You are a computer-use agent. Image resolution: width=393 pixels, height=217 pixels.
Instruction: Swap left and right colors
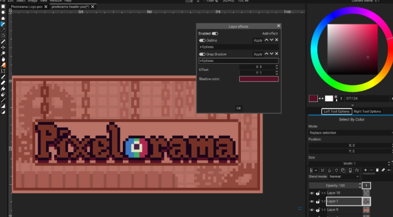pos(321,98)
